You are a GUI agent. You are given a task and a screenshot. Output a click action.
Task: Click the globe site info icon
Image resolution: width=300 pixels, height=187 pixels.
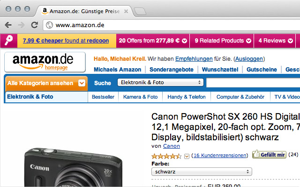click(49, 25)
